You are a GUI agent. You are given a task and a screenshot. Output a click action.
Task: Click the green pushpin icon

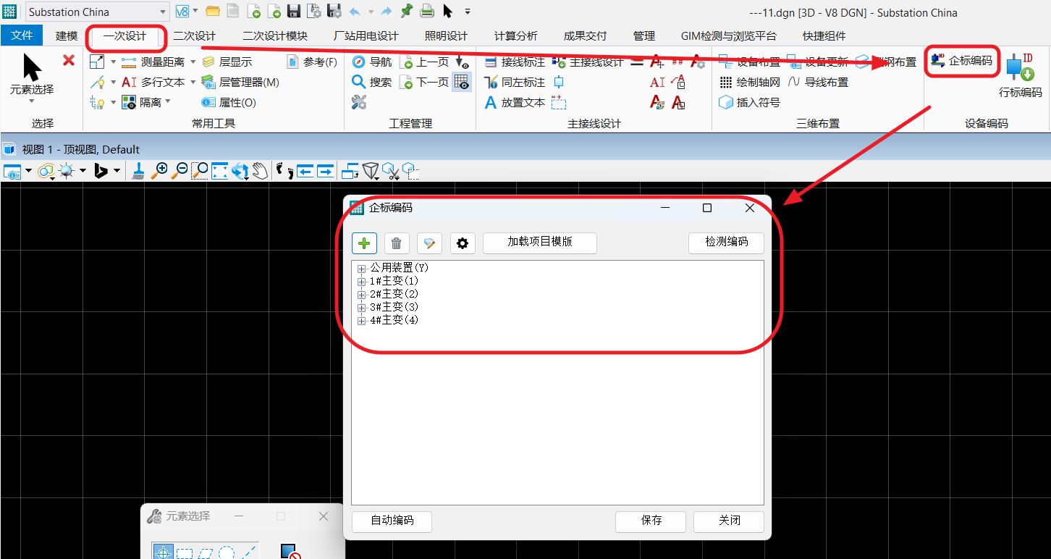click(x=407, y=11)
